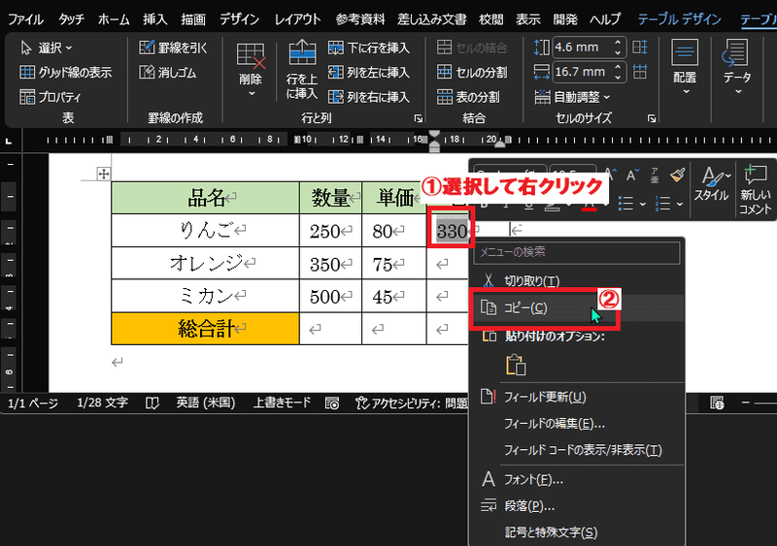This screenshot has height=546, width=777.
Task: Click セルの分割 split cells
Action: point(472,73)
